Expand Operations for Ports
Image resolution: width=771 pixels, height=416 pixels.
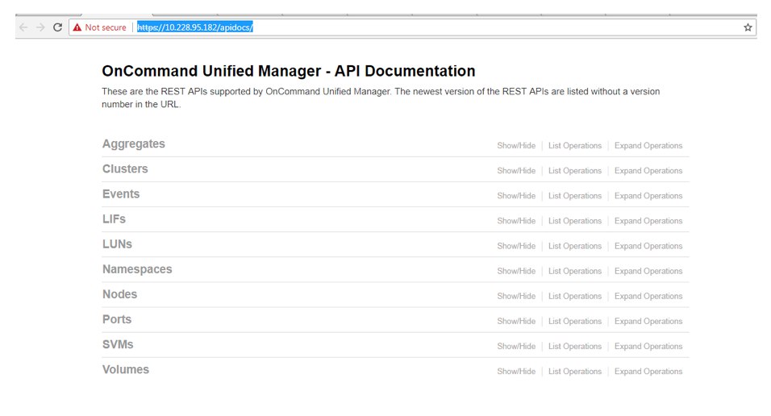pos(648,321)
